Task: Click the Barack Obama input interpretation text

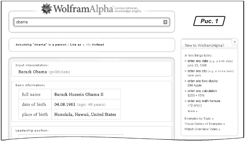Action: point(32,72)
